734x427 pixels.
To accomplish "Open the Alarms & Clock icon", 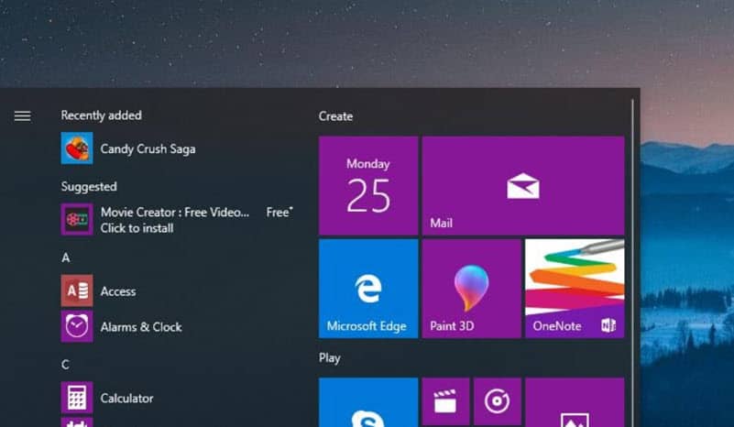I will (x=77, y=326).
